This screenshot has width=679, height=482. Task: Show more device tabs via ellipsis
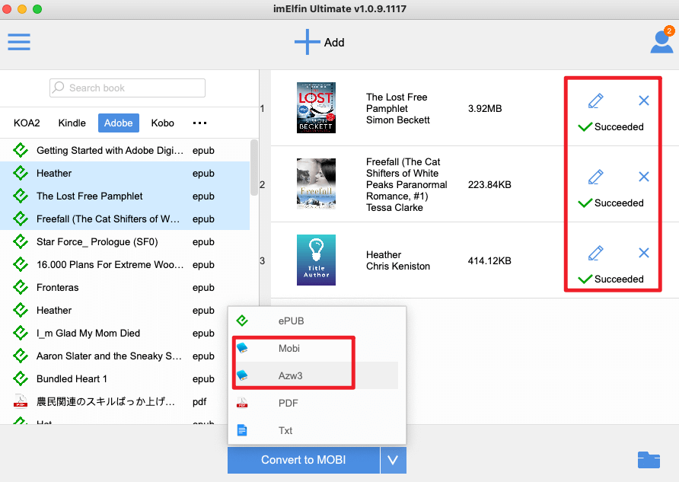click(x=199, y=123)
